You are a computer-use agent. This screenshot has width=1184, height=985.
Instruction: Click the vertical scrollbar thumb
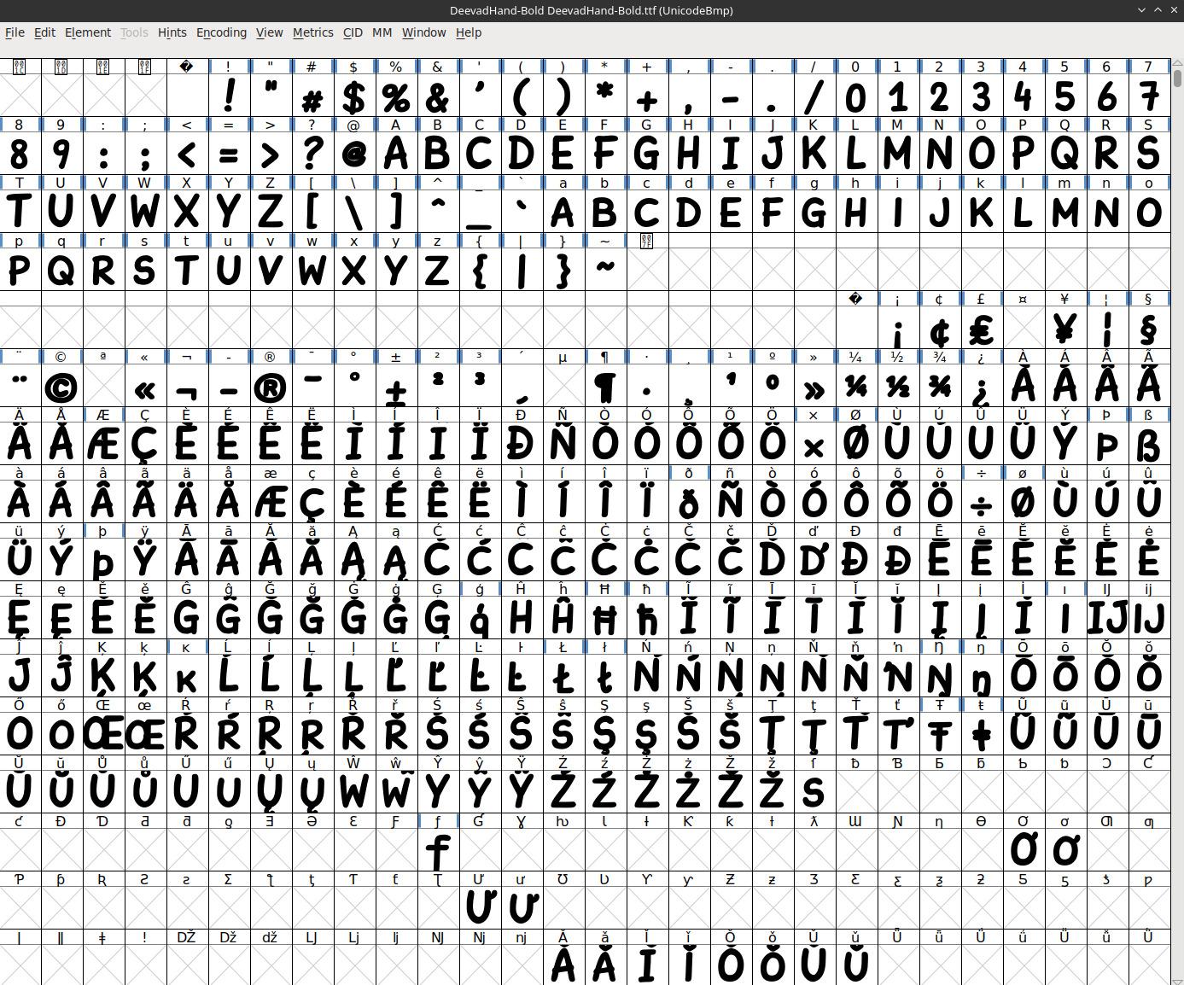(x=1177, y=79)
